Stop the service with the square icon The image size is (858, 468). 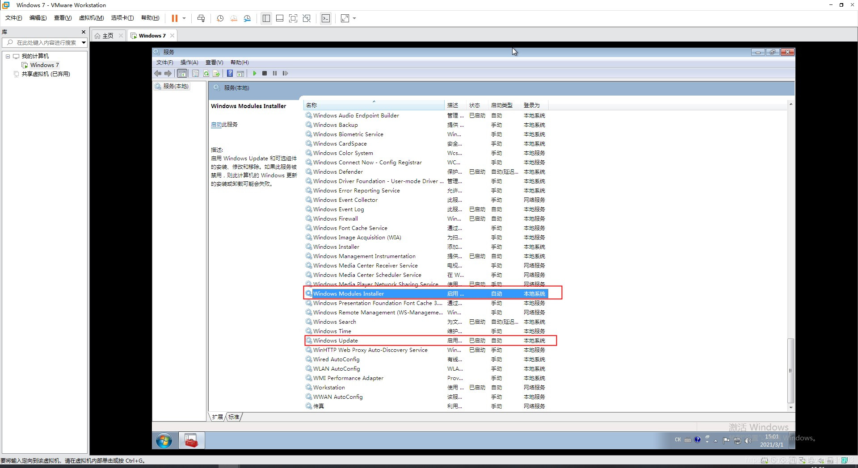coord(265,73)
